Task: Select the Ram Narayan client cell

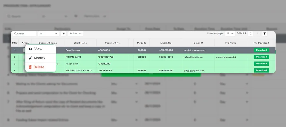Action: pos(80,50)
